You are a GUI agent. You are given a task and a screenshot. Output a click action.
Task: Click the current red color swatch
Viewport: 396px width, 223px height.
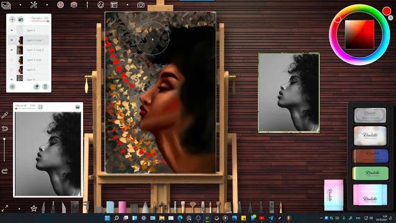pos(386,11)
